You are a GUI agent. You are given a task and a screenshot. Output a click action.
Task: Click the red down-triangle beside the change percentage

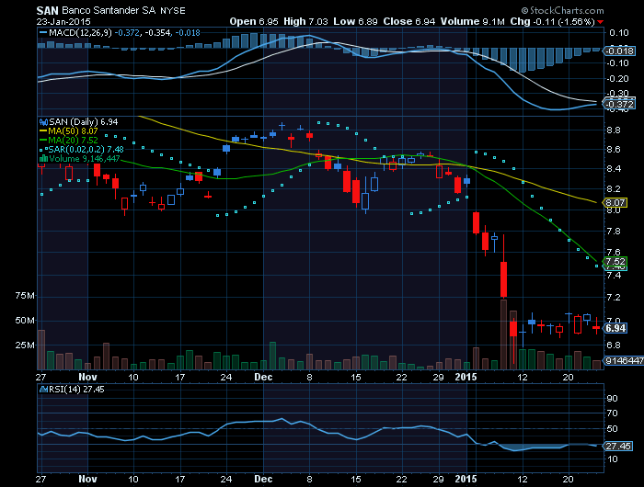[601, 22]
